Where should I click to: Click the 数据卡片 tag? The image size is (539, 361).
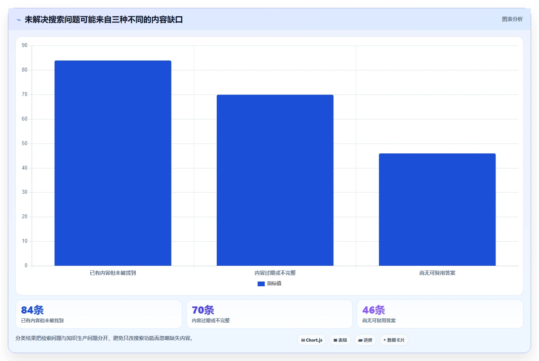pyautogui.click(x=394, y=340)
